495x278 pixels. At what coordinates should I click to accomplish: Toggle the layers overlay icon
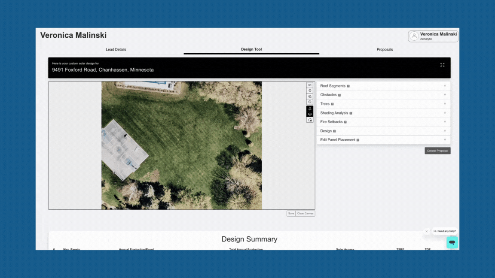[310, 114]
